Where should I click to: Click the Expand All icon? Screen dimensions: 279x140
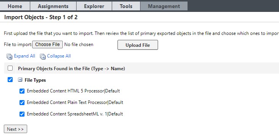(x=9, y=56)
